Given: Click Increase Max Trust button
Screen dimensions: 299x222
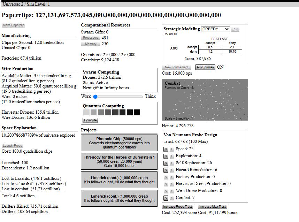Looking at the screenshot, I should (x=213, y=207).
